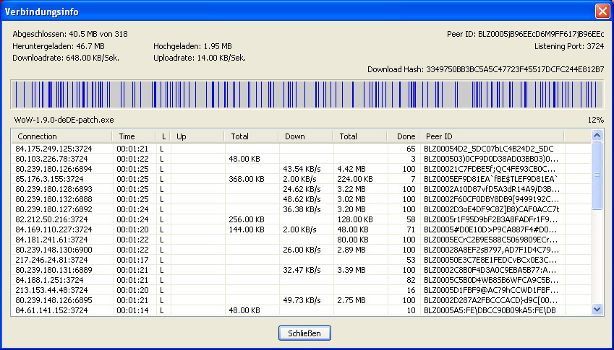Image resolution: width=614 pixels, height=350 pixels.
Task: Click the Heruntergeladen: 46.7 MB text
Action: click(59, 46)
